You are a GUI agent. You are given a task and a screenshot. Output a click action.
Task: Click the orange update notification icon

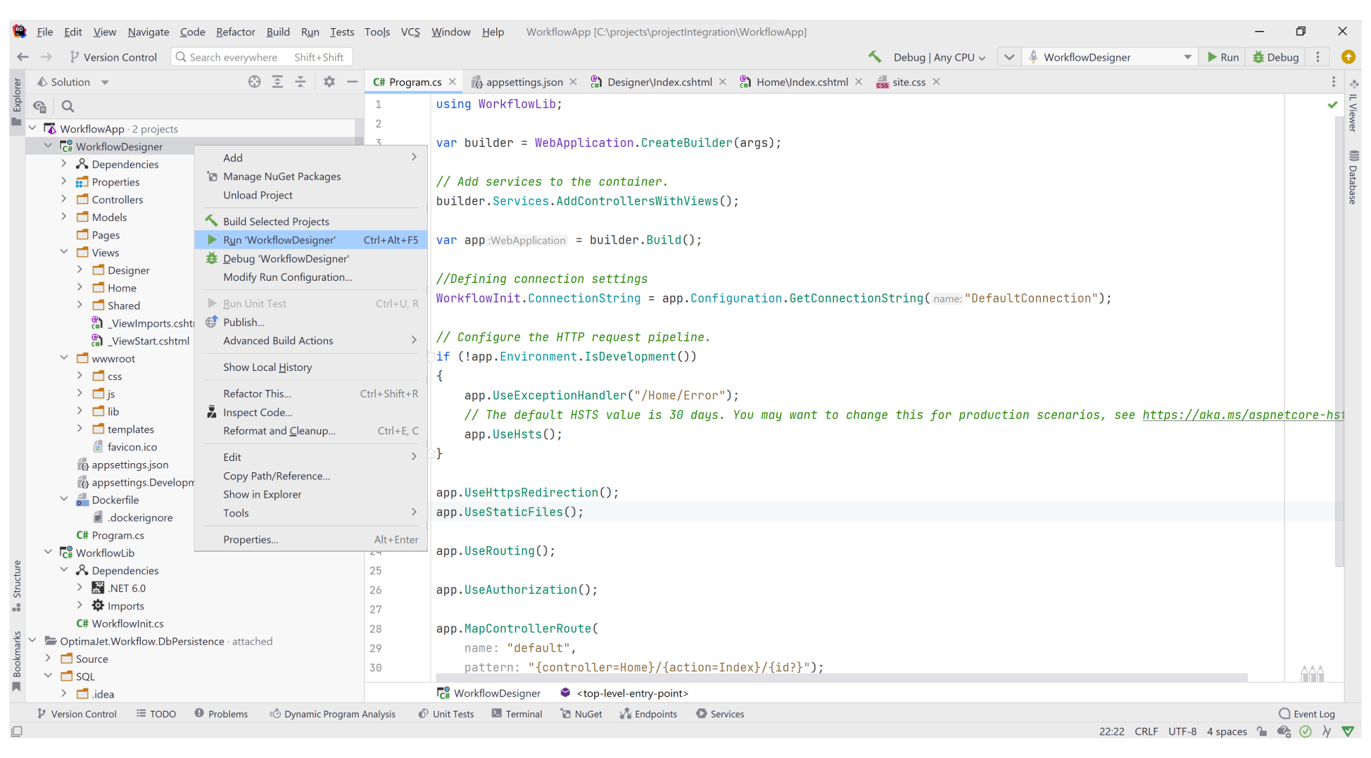[x=1348, y=57]
